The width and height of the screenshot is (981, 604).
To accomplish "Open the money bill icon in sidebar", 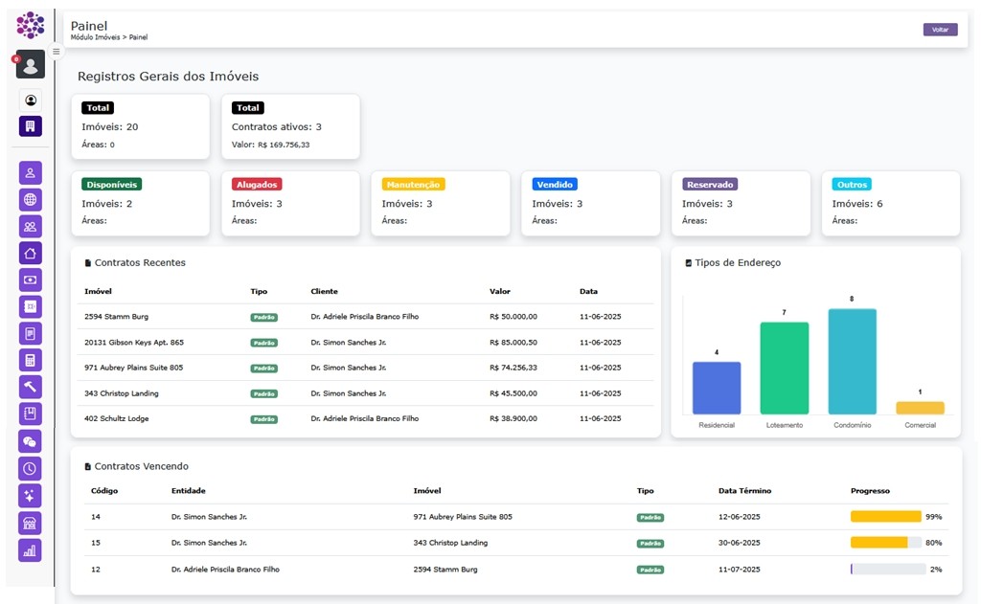I will tap(31, 280).
